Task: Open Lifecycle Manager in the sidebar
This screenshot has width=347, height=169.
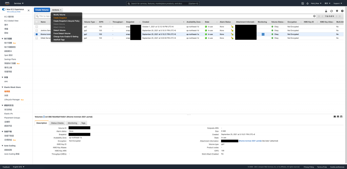Action: tap(12, 100)
